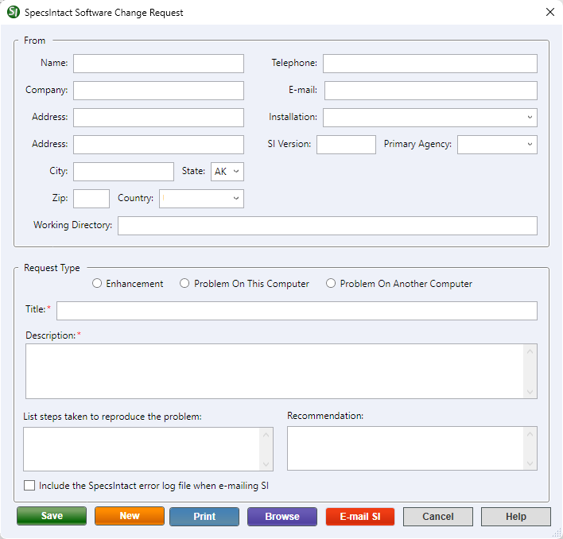The width and height of the screenshot is (563, 539).
Task: Focus the SI Version field
Action: [346, 144]
